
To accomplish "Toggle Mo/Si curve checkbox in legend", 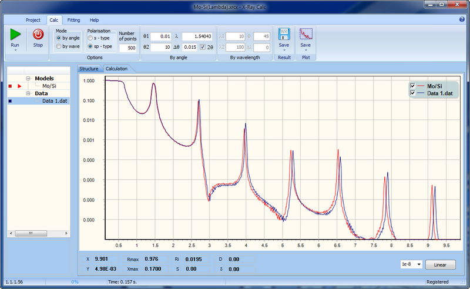I will [x=413, y=86].
